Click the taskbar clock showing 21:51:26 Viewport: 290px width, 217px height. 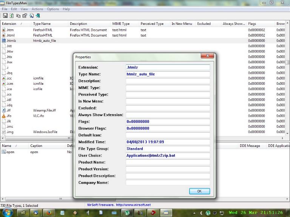pyautogui.click(x=256, y=212)
